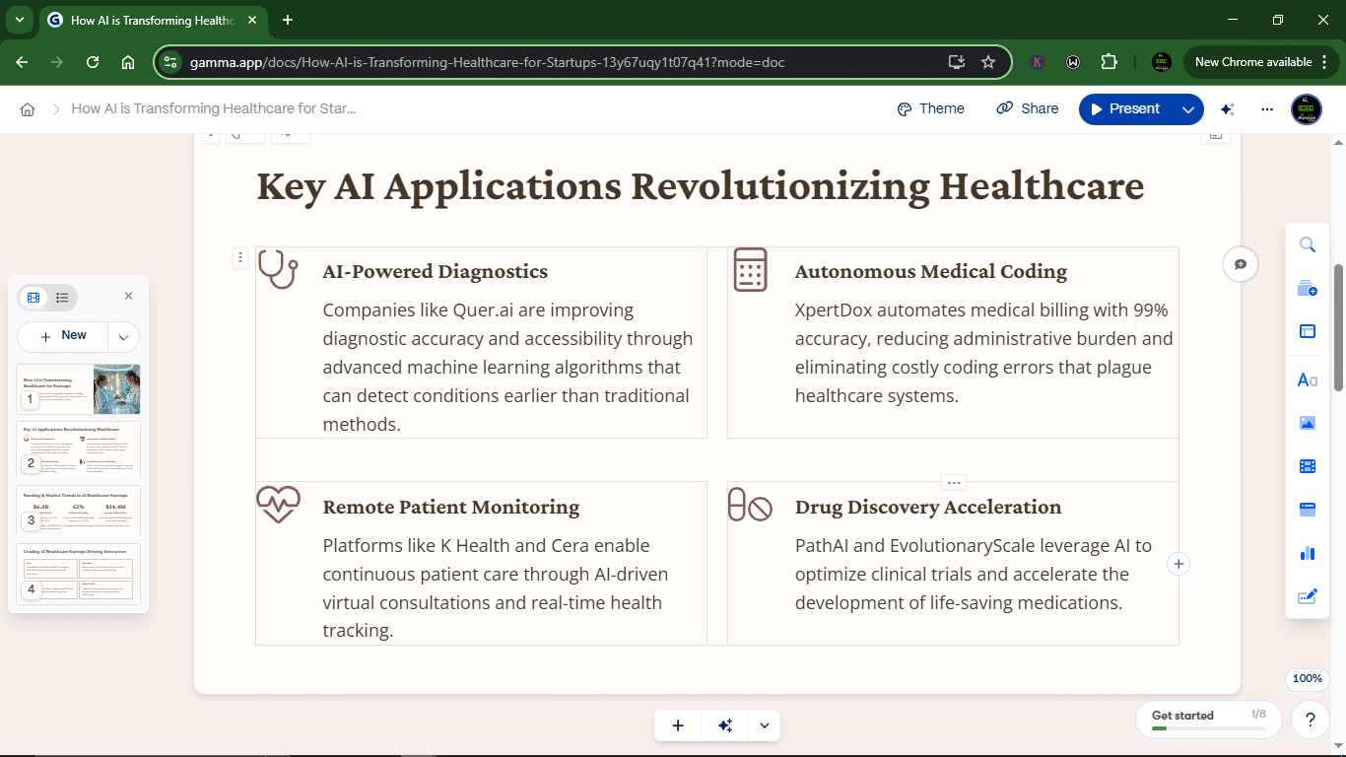The image size is (1346, 757).
Task: Bookmark this page with the star icon
Action: tap(988, 62)
